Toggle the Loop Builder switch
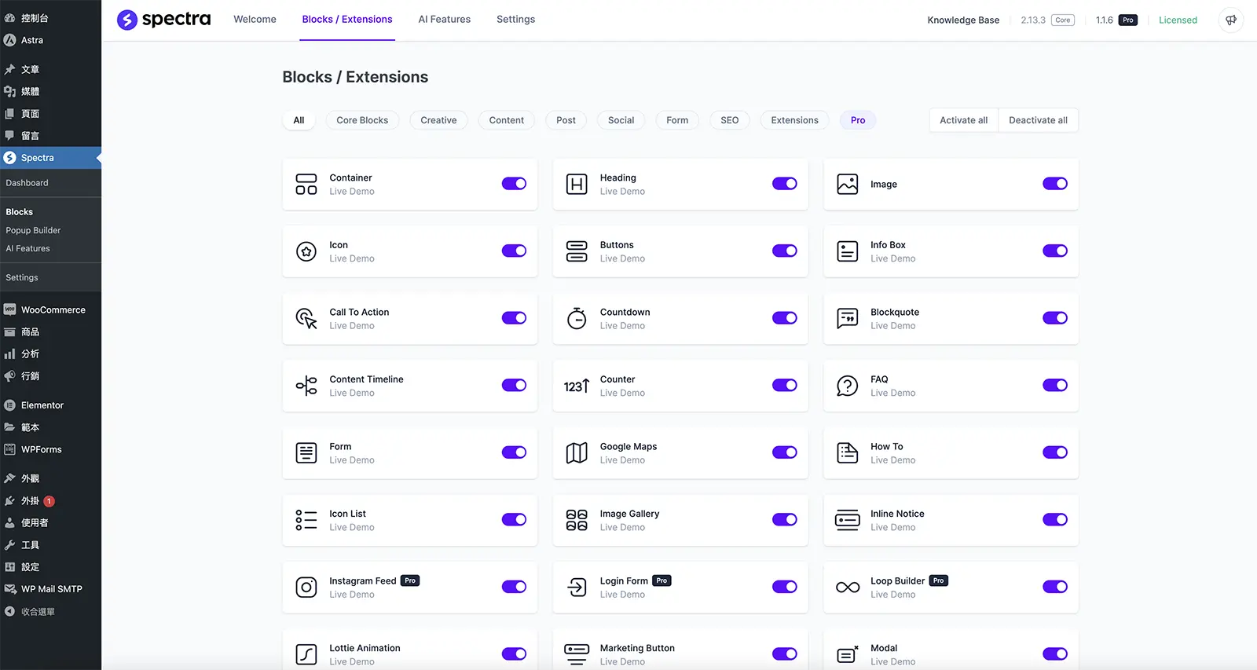The height and width of the screenshot is (670, 1257). pos(1055,587)
